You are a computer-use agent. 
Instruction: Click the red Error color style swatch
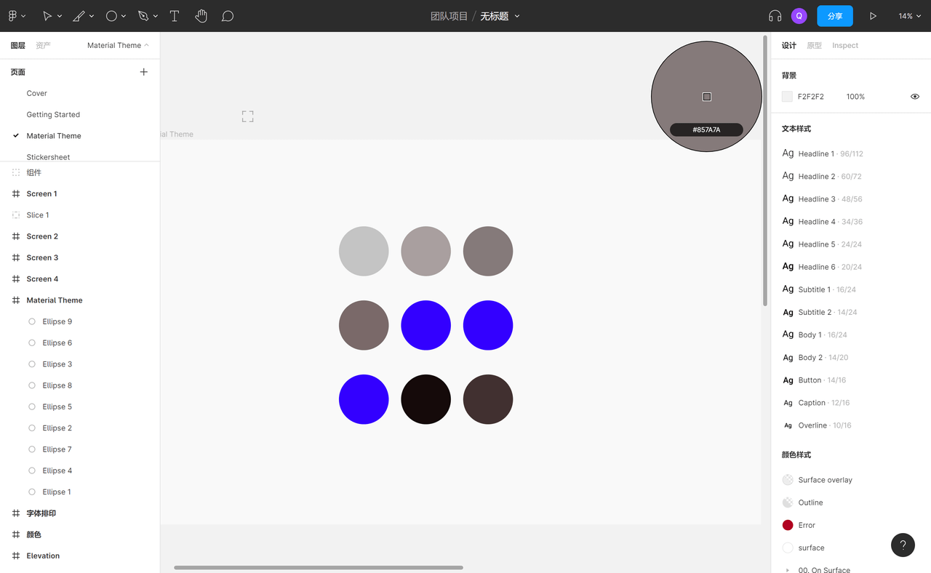(788, 525)
